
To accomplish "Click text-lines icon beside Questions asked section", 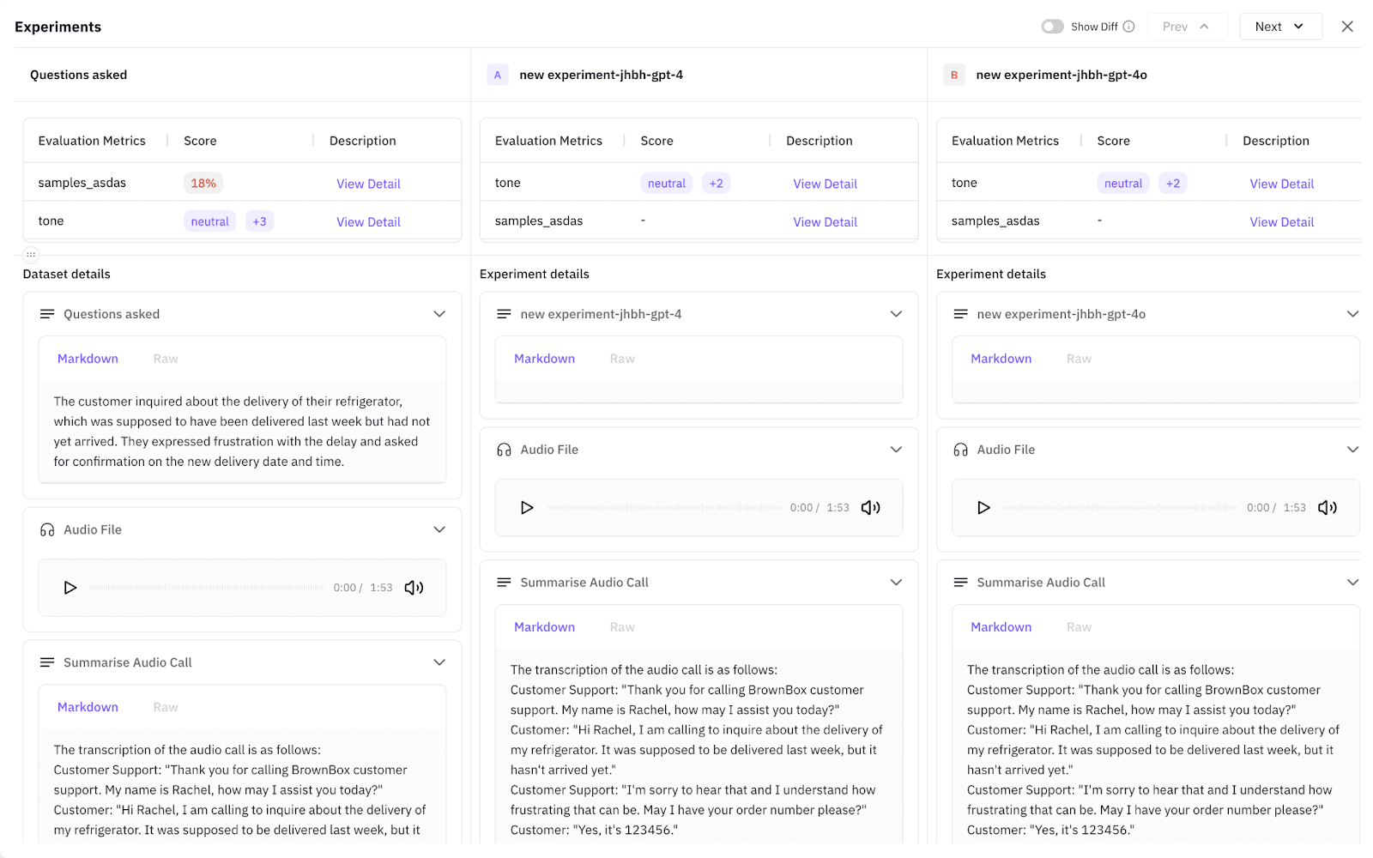I will point(47,314).
